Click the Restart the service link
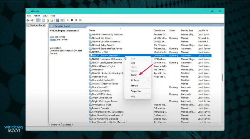Image resolution: width=250 pixels, height=139 pixels. click(x=53, y=39)
